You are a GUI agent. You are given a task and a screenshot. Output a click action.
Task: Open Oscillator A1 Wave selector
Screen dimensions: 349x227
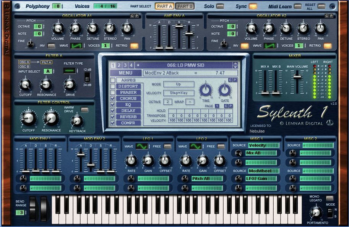coord(76,46)
